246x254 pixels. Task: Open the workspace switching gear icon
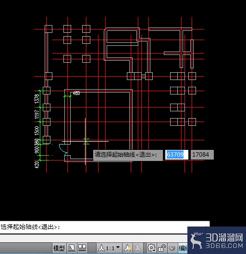point(151,248)
